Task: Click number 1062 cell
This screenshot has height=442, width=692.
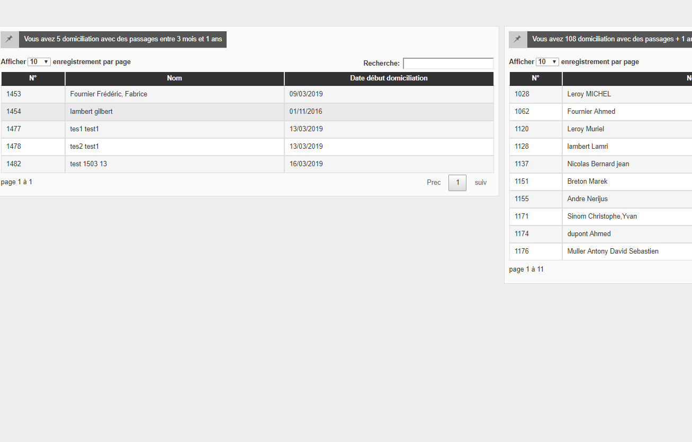Action: [536, 112]
